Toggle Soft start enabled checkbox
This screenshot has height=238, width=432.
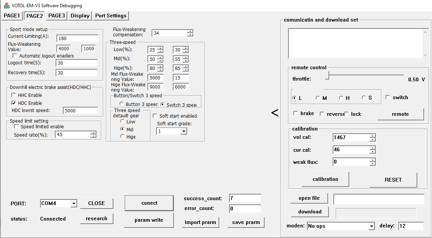[155, 116]
